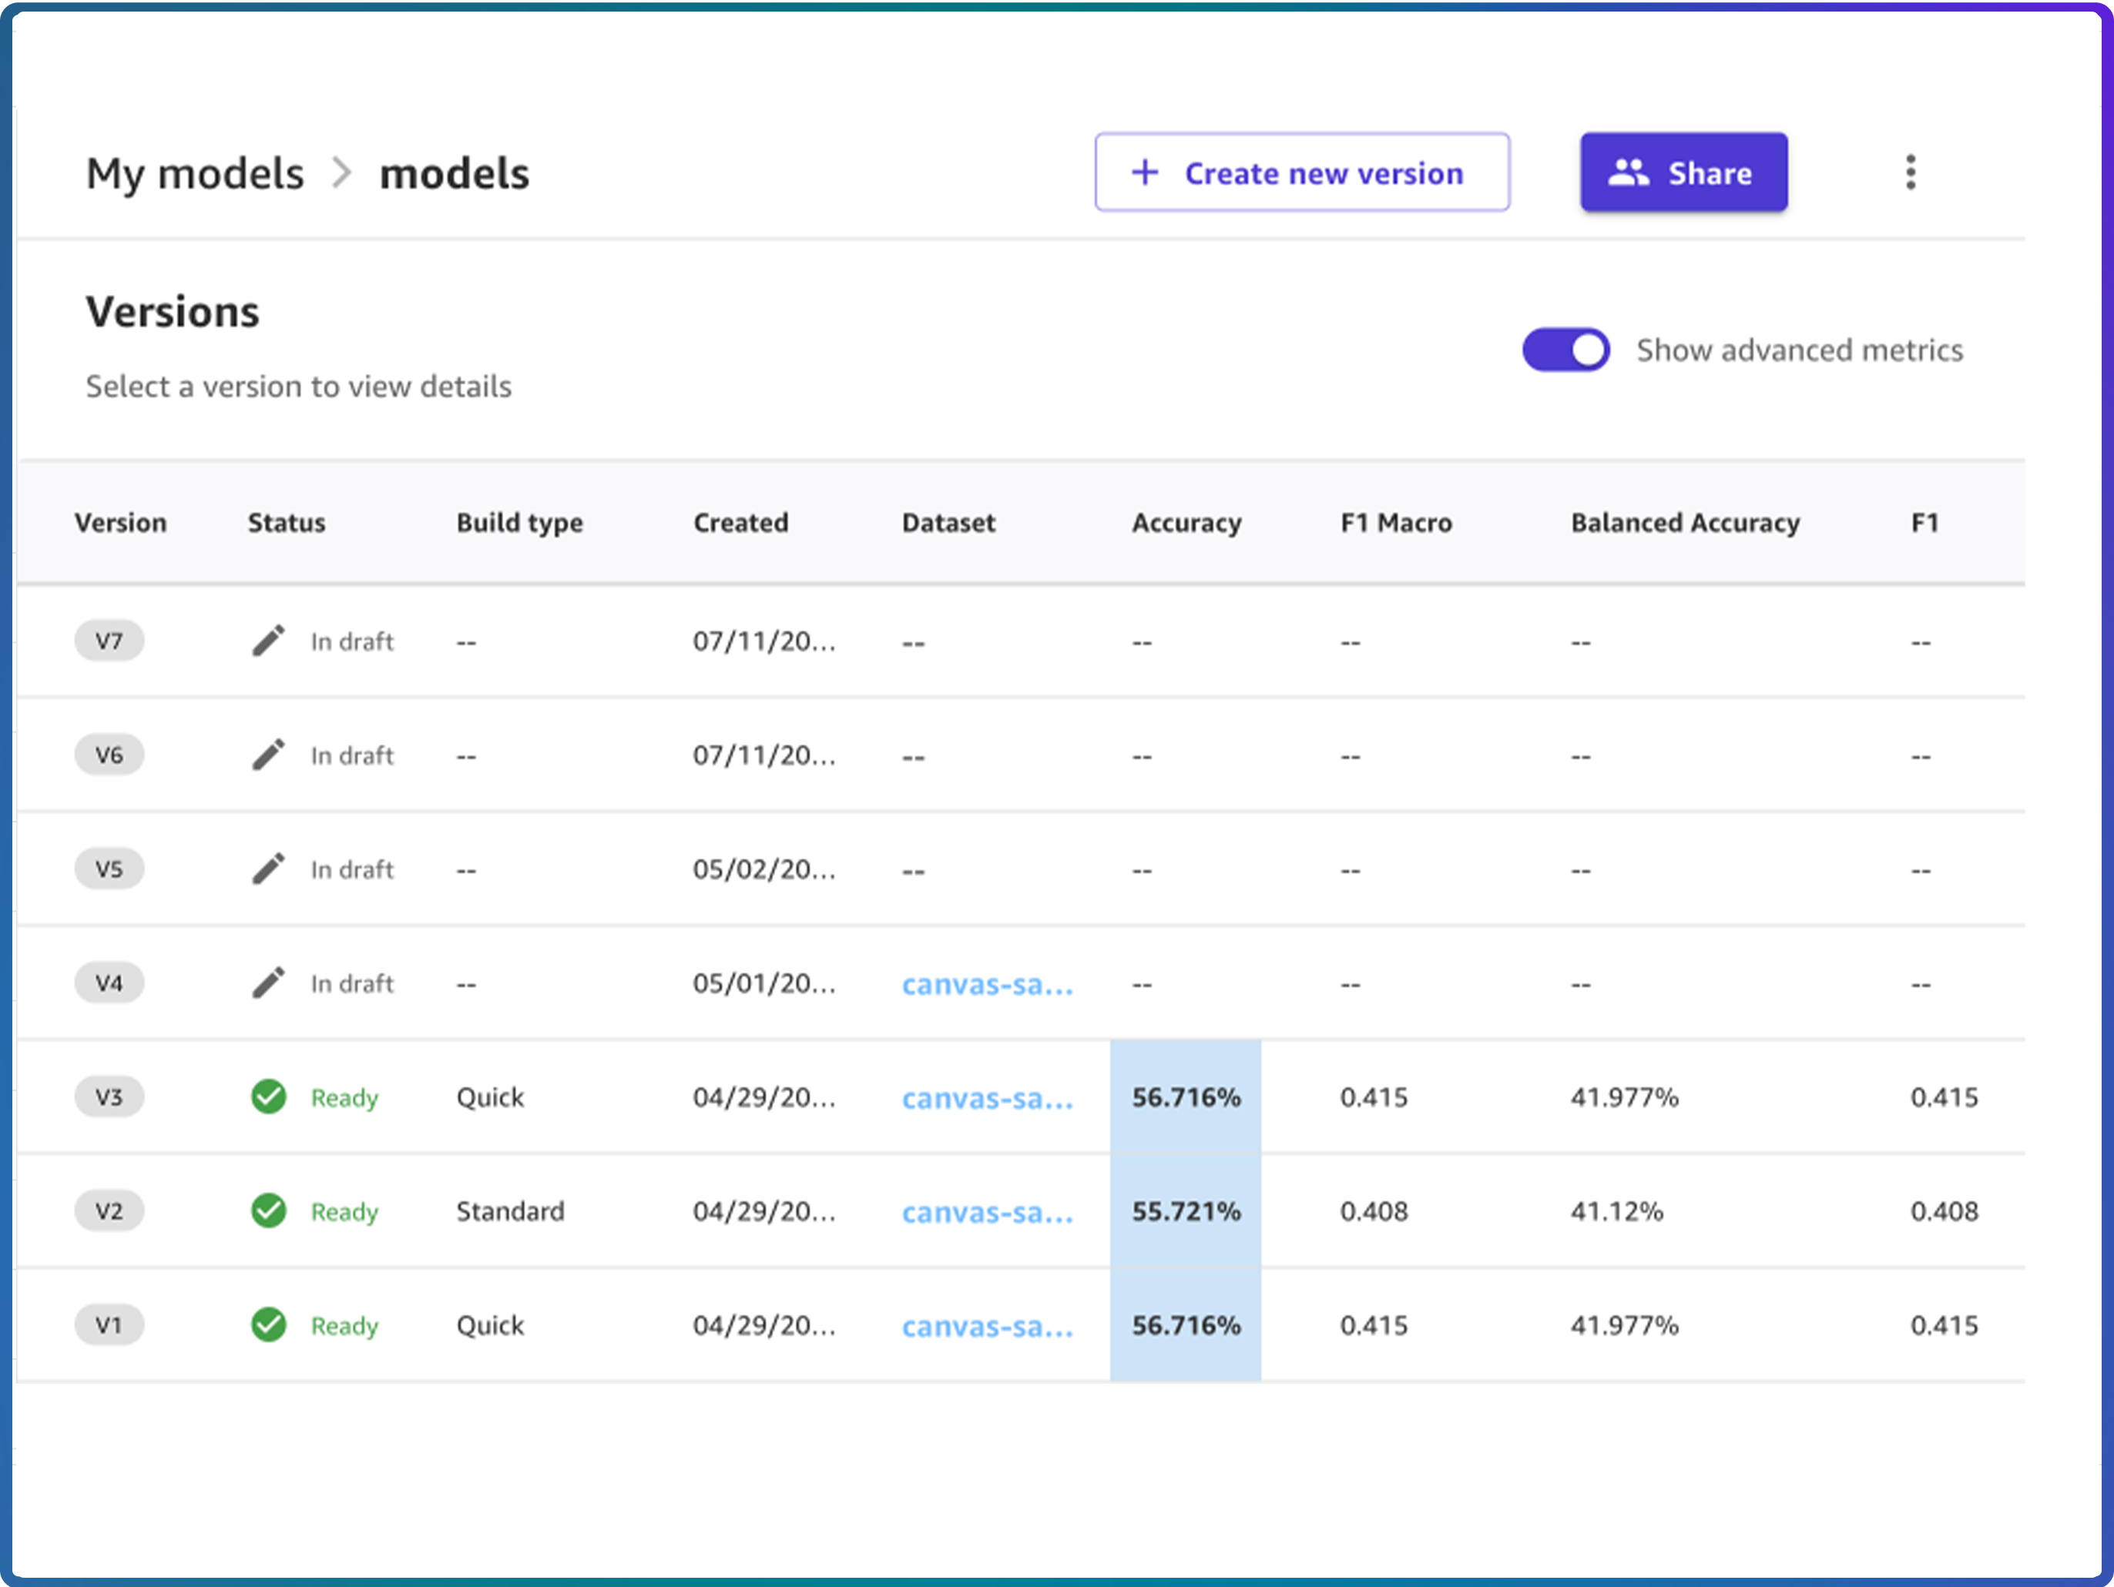Click the pencil draft icon in V7 row
The image size is (2114, 1587).
tap(269, 641)
